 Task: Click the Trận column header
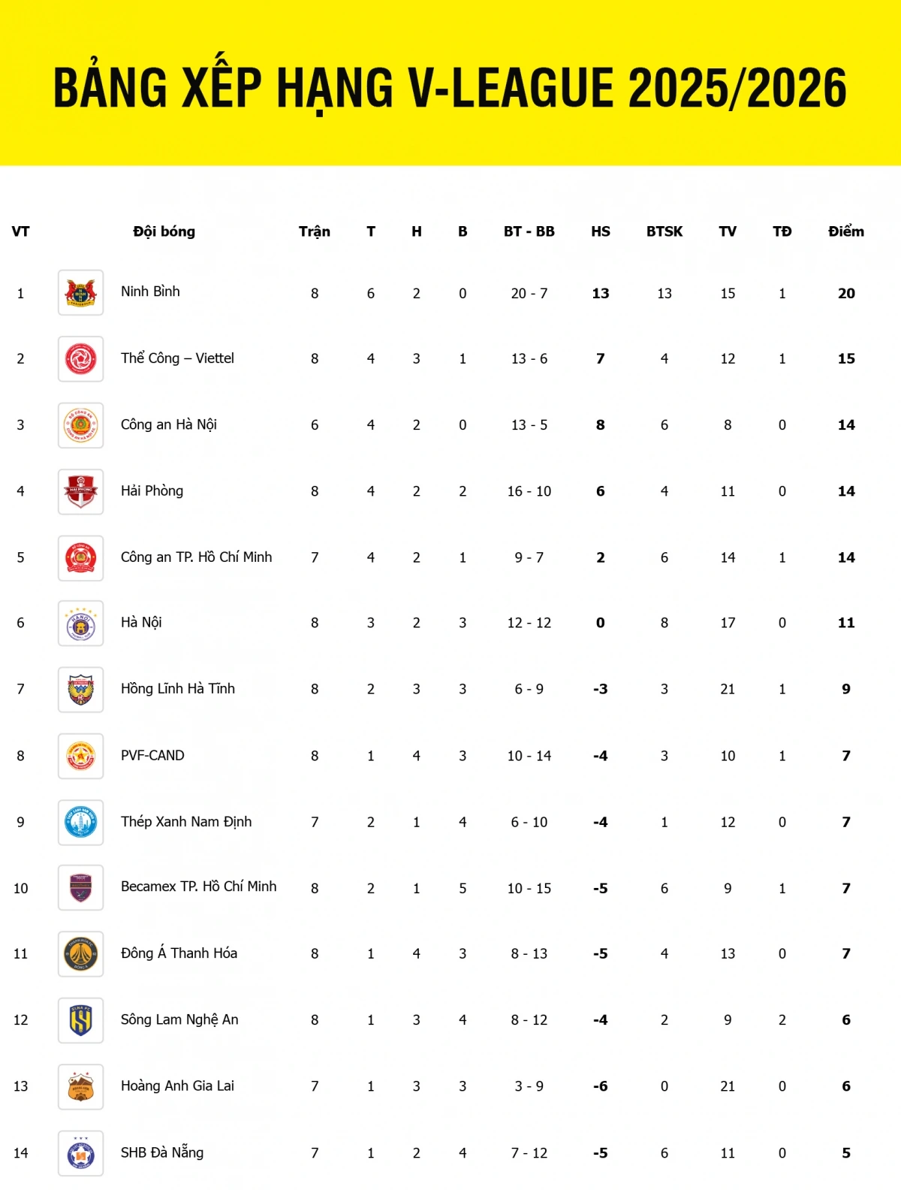314,231
